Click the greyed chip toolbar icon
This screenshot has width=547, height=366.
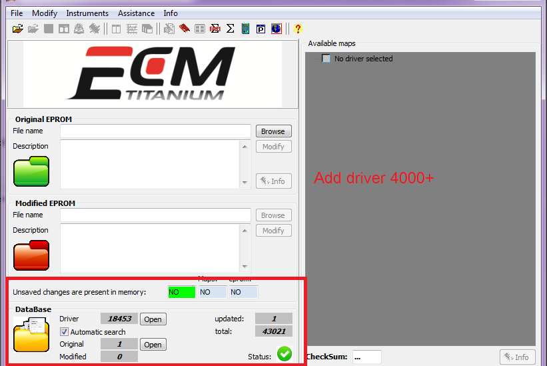pos(94,29)
